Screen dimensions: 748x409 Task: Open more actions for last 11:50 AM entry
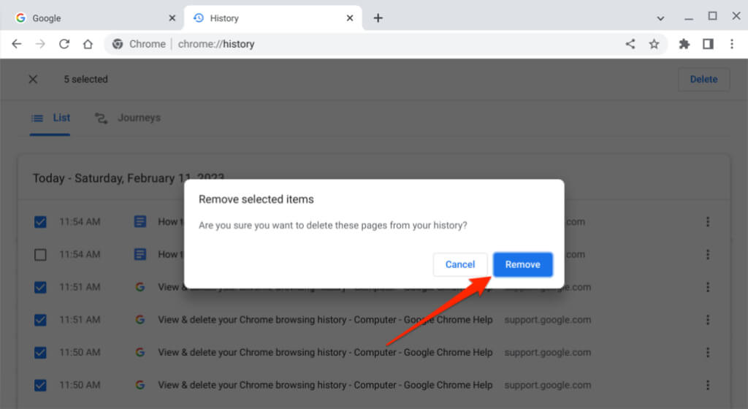tap(707, 385)
